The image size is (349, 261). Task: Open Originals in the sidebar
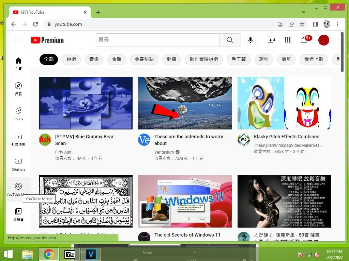pyautogui.click(x=18, y=164)
